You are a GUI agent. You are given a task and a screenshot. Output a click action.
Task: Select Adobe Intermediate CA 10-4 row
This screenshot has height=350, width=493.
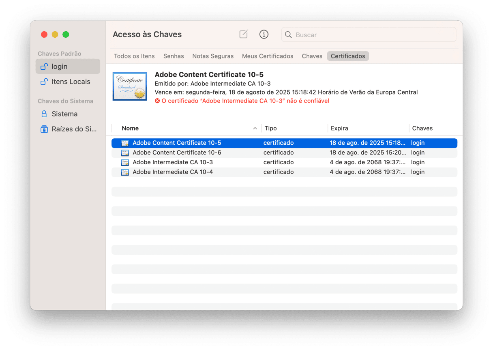pos(284,172)
